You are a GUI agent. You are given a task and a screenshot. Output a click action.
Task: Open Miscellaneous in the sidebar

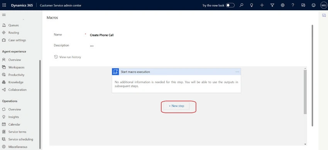tap(18, 147)
